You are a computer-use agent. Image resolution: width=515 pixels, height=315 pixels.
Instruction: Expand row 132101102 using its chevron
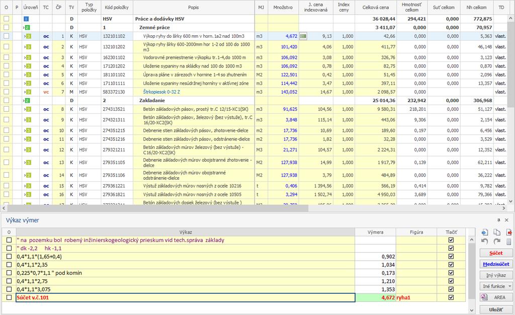[x=25, y=36]
